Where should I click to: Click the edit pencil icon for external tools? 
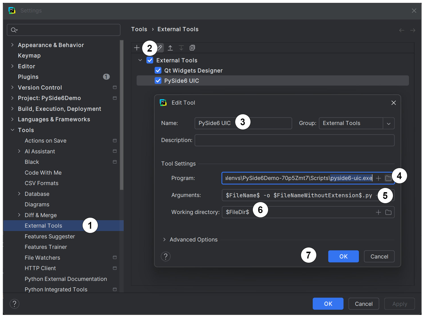point(159,48)
